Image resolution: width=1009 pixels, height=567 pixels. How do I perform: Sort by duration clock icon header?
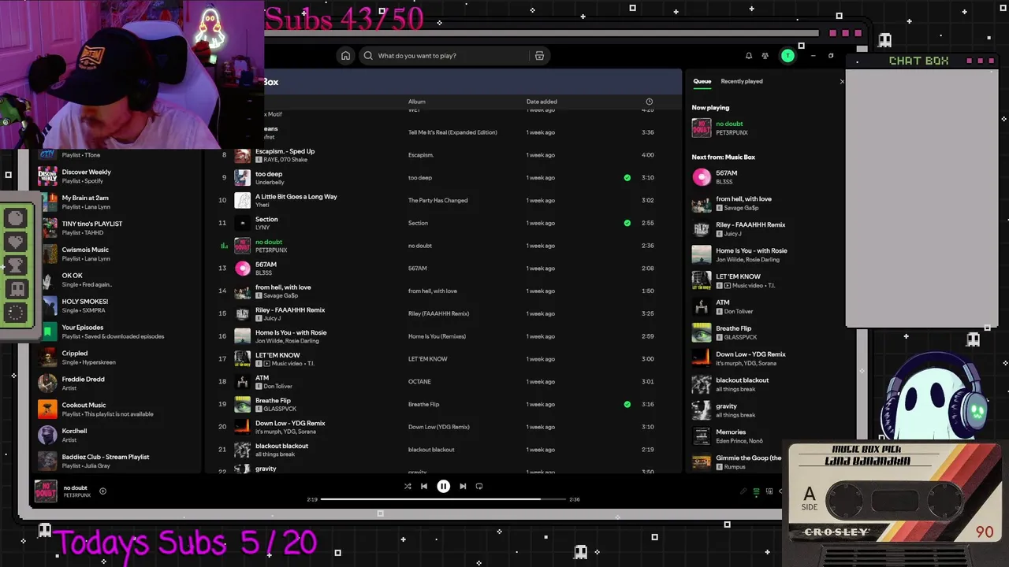(x=649, y=102)
